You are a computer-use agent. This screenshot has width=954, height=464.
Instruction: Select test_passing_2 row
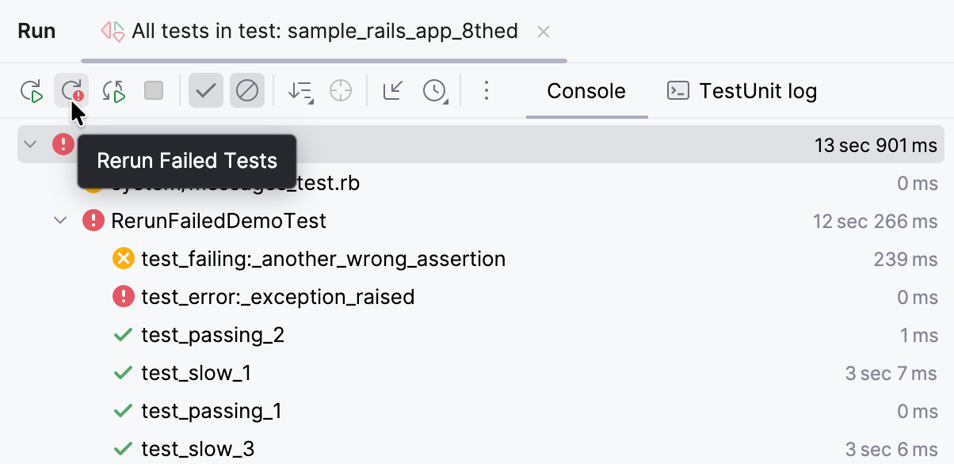[481, 335]
